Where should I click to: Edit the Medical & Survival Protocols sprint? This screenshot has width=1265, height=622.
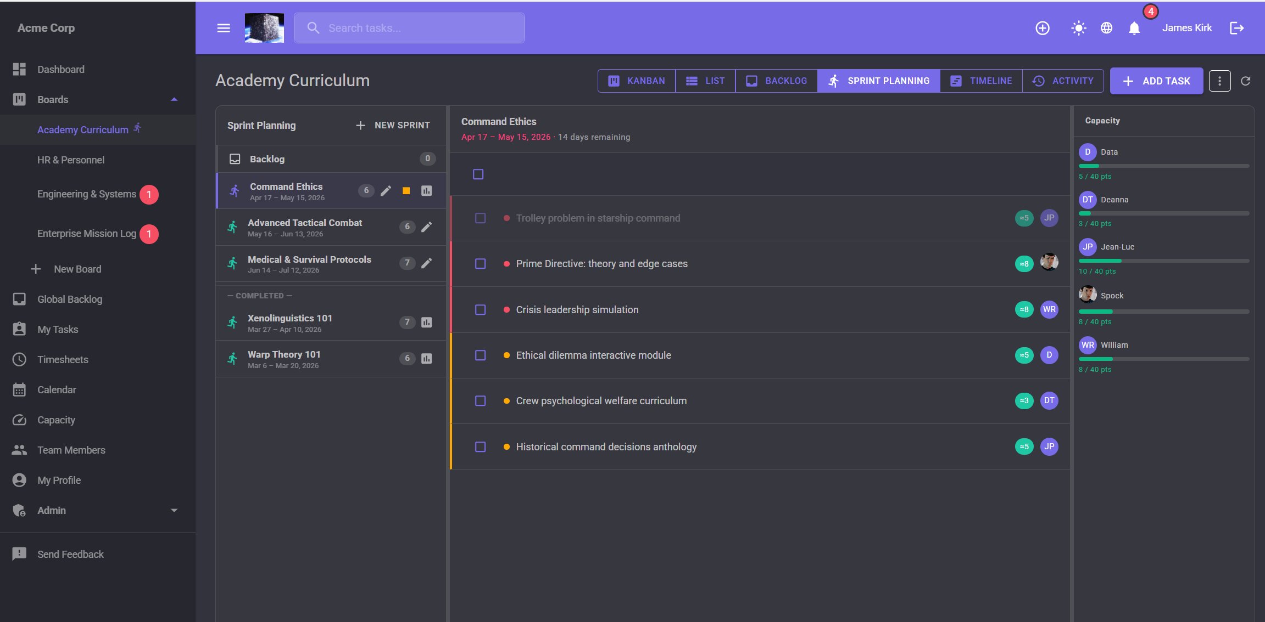(x=426, y=263)
